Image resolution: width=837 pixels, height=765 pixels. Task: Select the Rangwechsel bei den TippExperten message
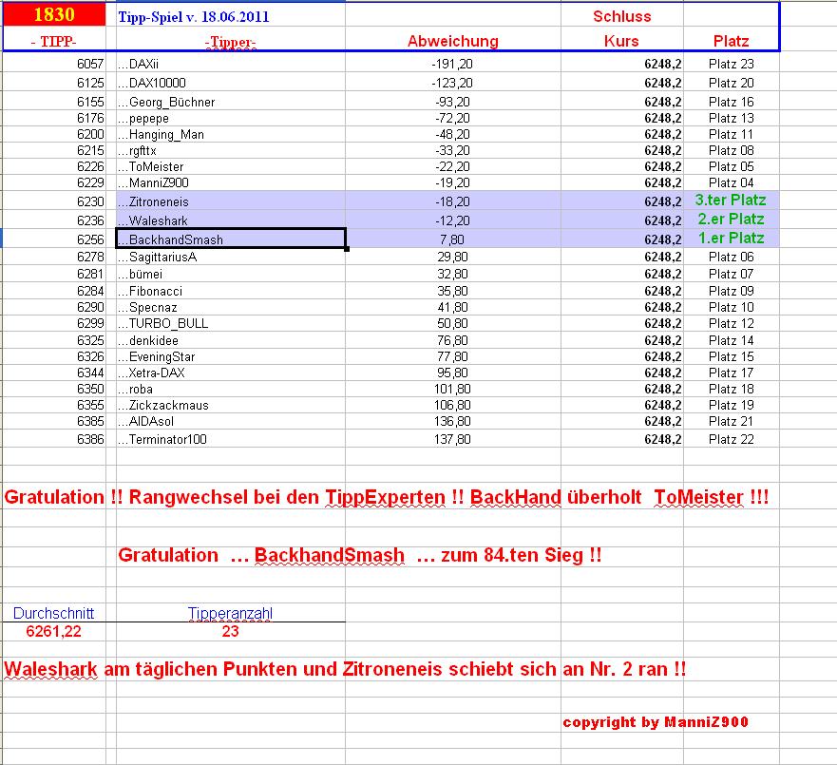click(x=386, y=498)
